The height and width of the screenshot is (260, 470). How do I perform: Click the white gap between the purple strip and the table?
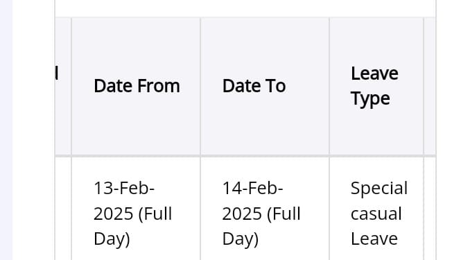coord(33,130)
